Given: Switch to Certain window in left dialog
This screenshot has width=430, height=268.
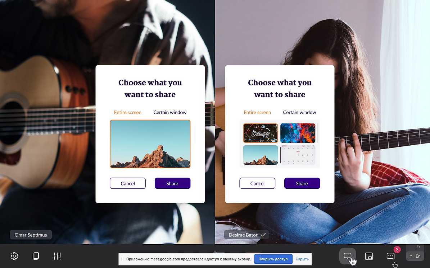Looking at the screenshot, I should pyautogui.click(x=170, y=112).
